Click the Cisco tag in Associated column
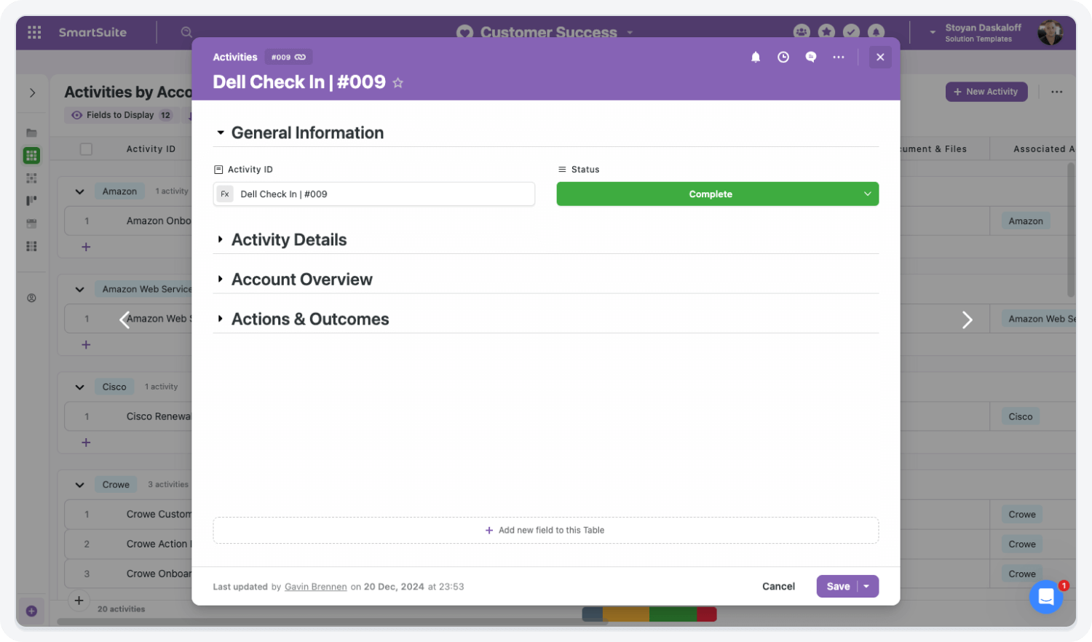This screenshot has width=1092, height=642. [x=1020, y=417]
